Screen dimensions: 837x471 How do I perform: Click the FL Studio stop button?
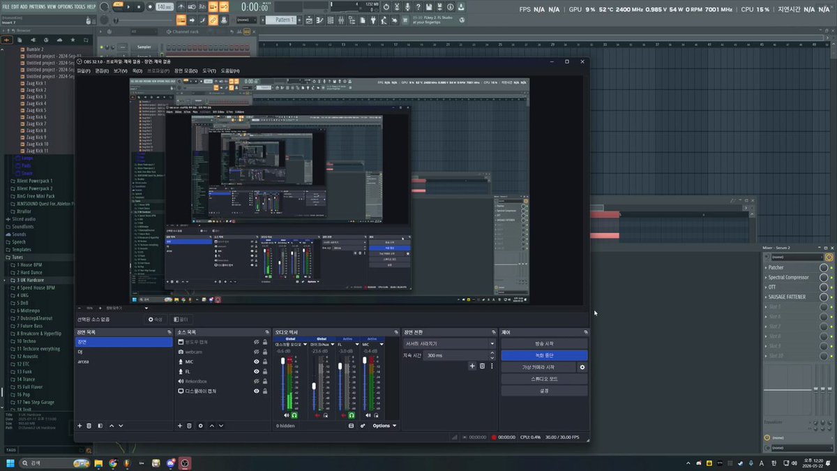[x=139, y=7]
